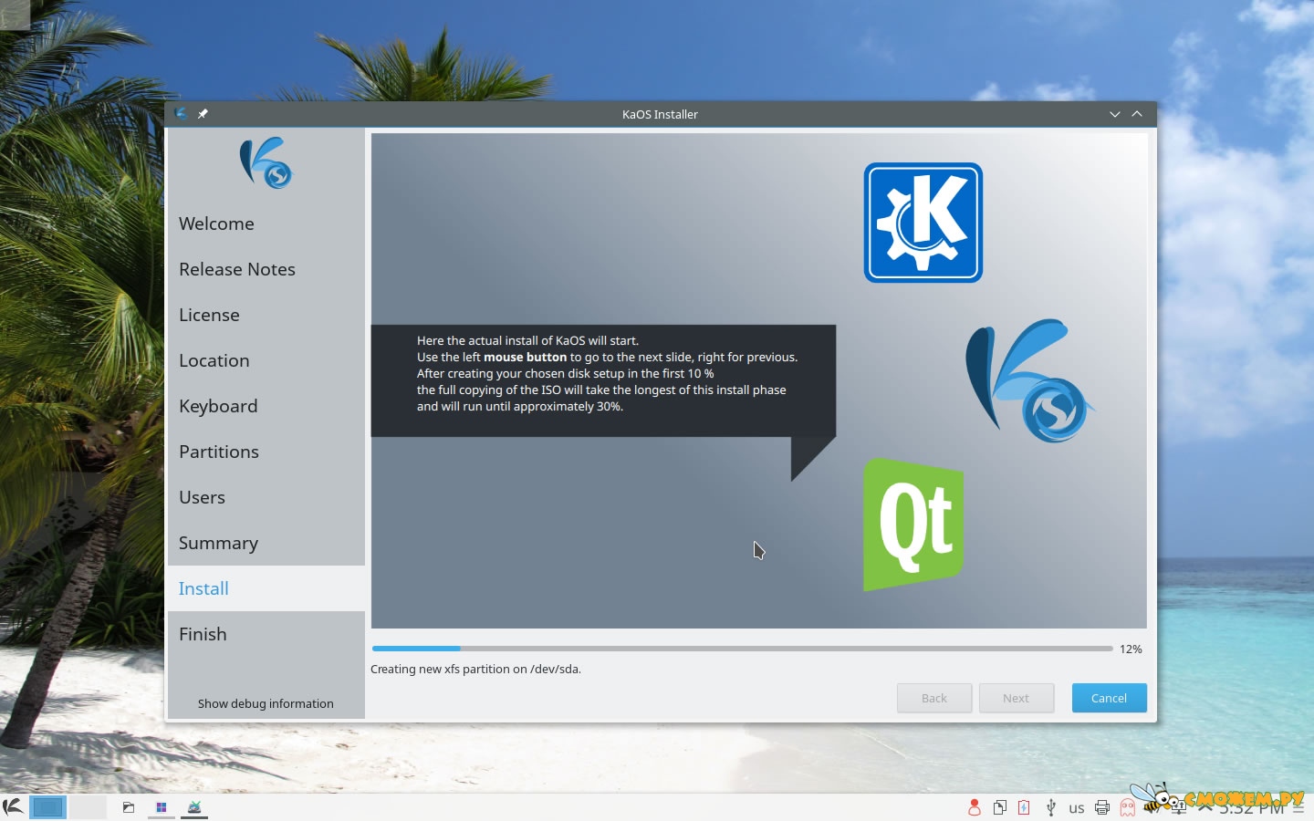Screen dimensions: 1314x821
Task: Maximize the installer with the up chevron
Action: point(1137,114)
